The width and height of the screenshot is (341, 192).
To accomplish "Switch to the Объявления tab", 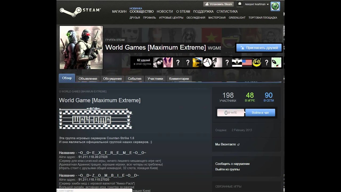I will tap(88, 79).
